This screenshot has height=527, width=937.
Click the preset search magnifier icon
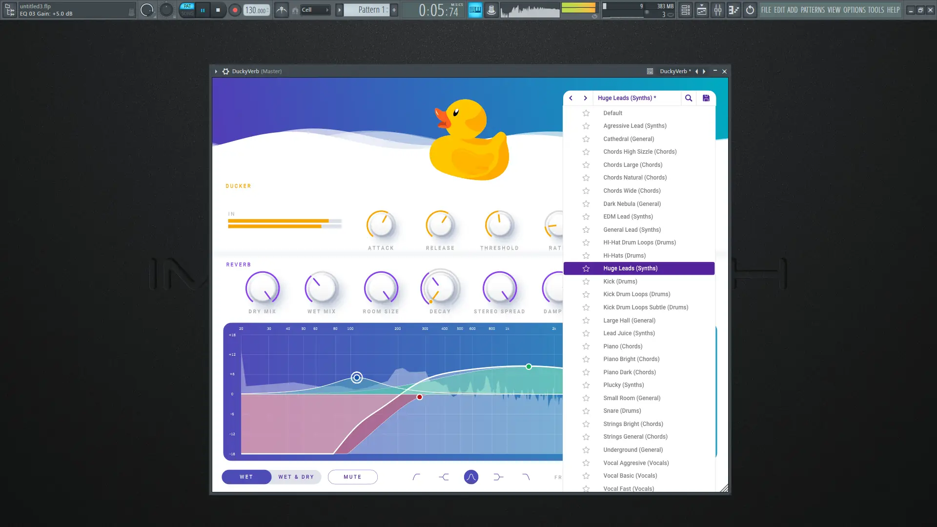[x=688, y=98]
